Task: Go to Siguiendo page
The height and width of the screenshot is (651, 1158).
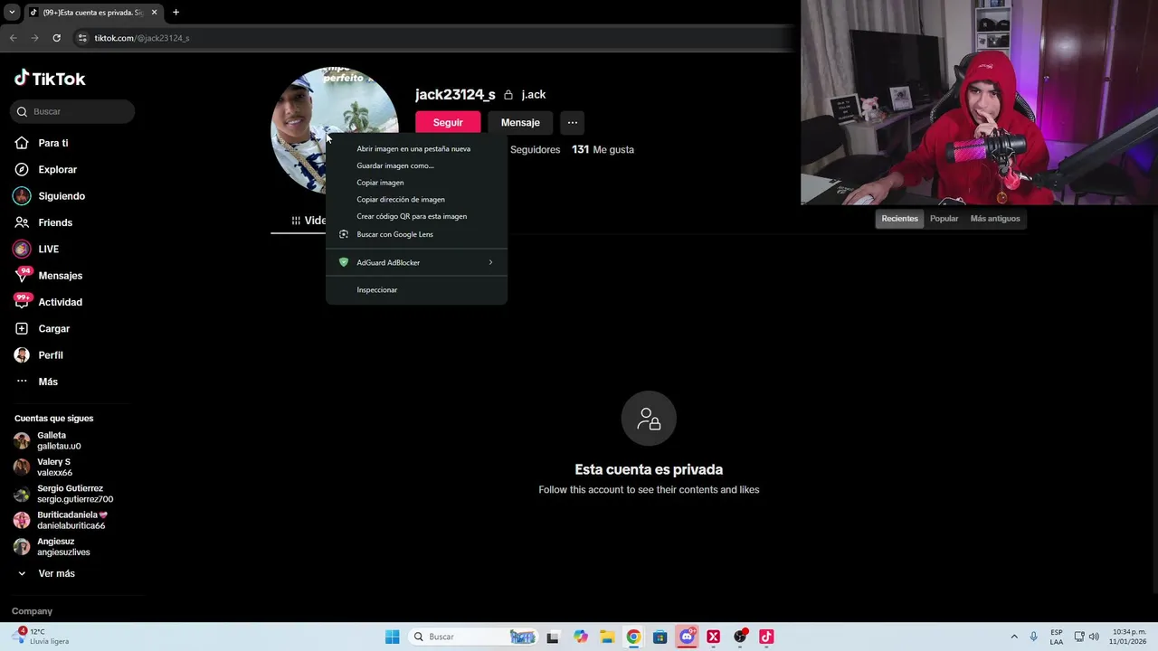Action: point(50,196)
